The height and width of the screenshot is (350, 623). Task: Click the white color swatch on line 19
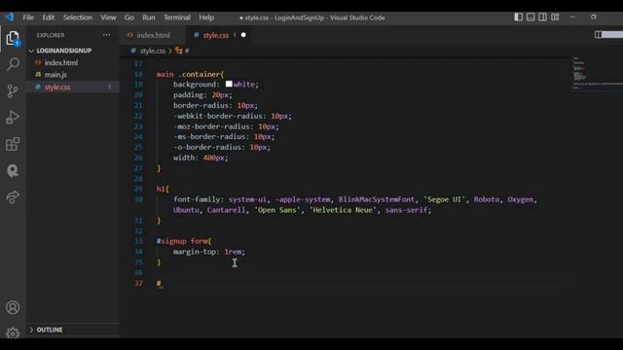[229, 85]
